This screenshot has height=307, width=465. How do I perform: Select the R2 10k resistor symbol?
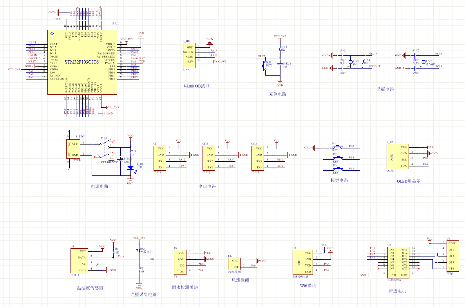point(139,270)
